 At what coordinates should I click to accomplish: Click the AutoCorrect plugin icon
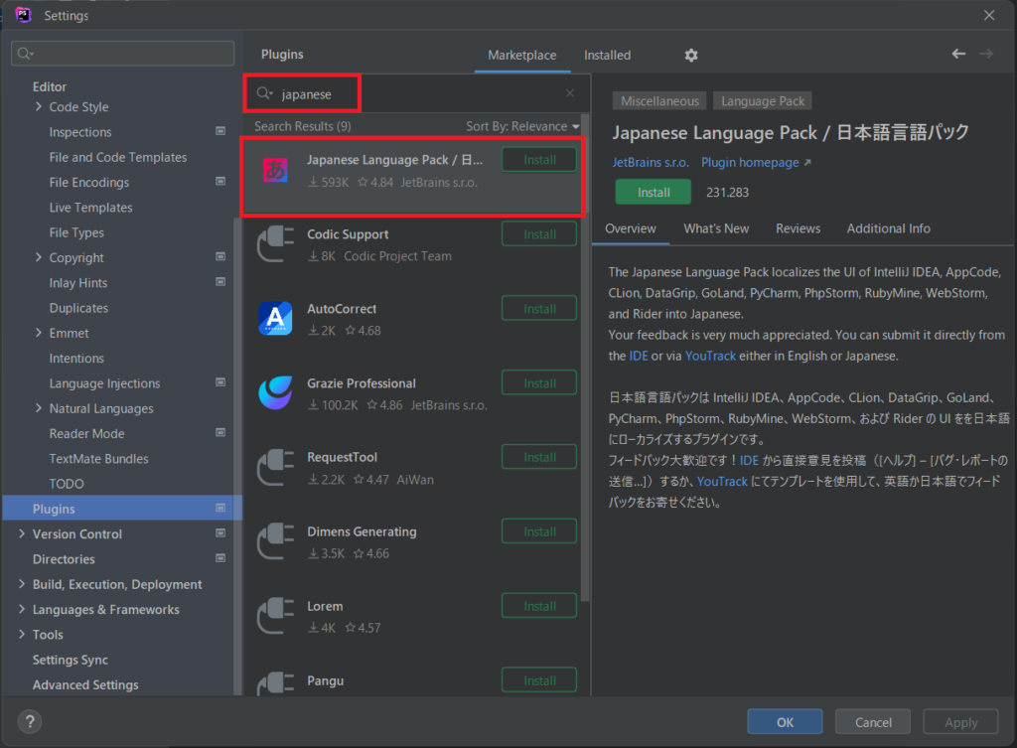click(275, 318)
